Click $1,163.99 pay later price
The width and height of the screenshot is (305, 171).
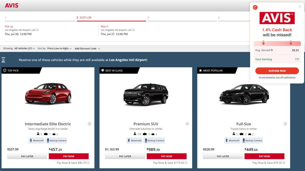(112, 149)
